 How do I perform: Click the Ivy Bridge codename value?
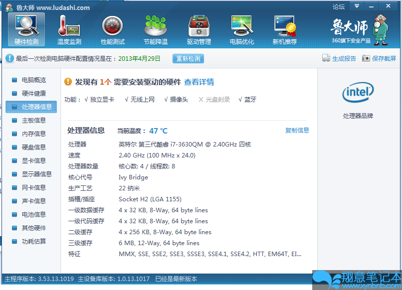133,177
